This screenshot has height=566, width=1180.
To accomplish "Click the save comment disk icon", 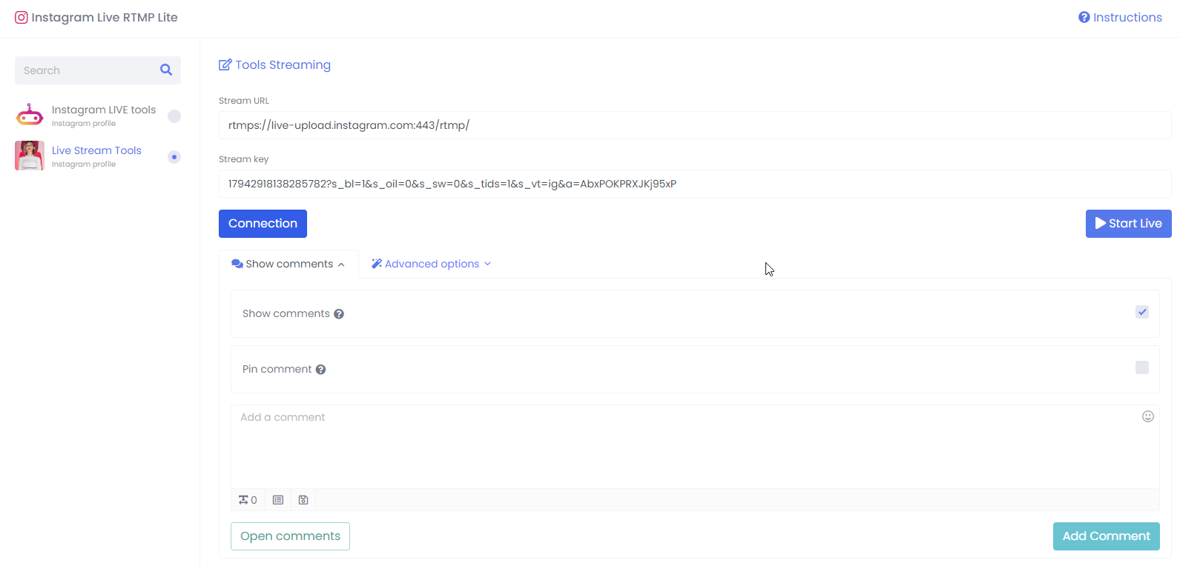I will click(303, 500).
